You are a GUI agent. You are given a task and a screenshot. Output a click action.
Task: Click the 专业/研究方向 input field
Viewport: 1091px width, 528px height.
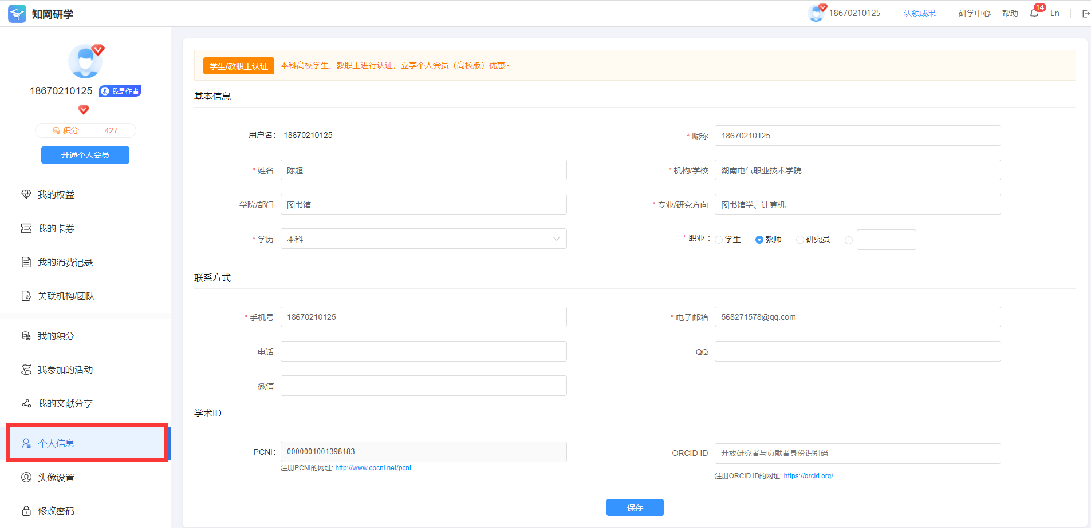point(858,204)
